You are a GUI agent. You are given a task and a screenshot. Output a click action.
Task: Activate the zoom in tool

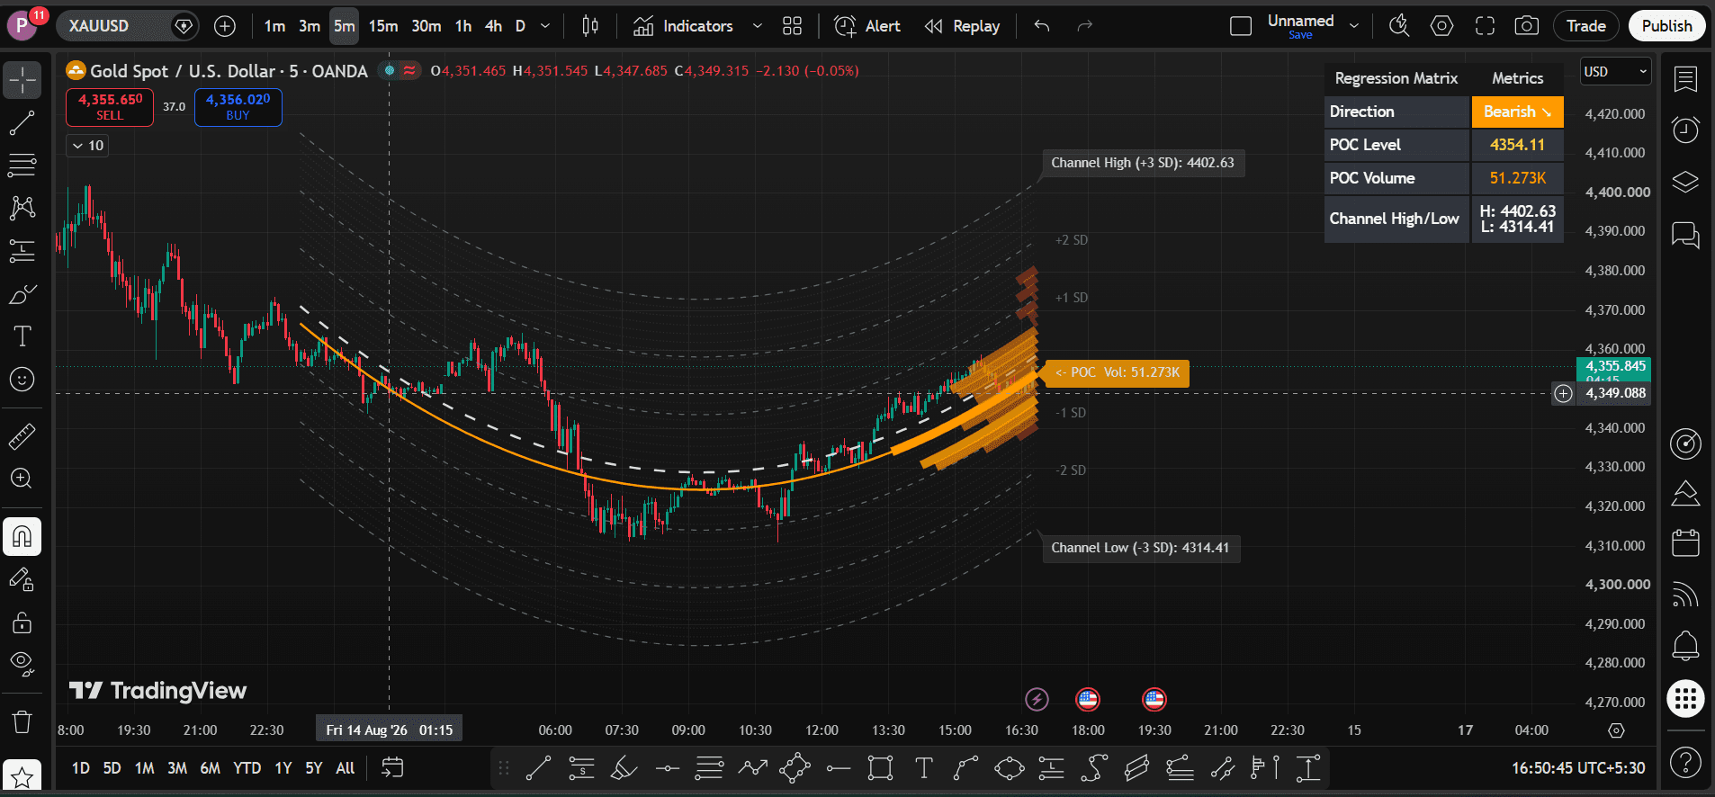[22, 479]
